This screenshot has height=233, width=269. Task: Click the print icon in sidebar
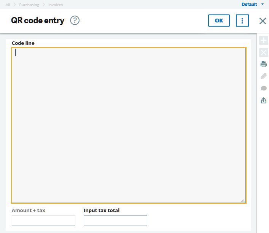(x=264, y=64)
